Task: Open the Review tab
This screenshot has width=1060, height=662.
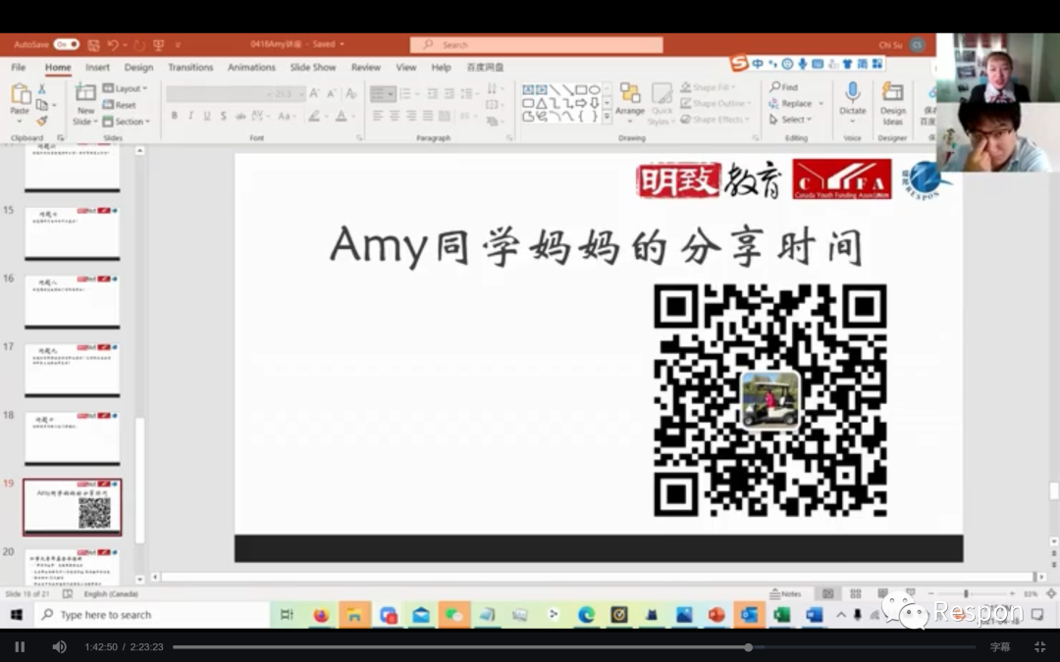Action: 366,67
